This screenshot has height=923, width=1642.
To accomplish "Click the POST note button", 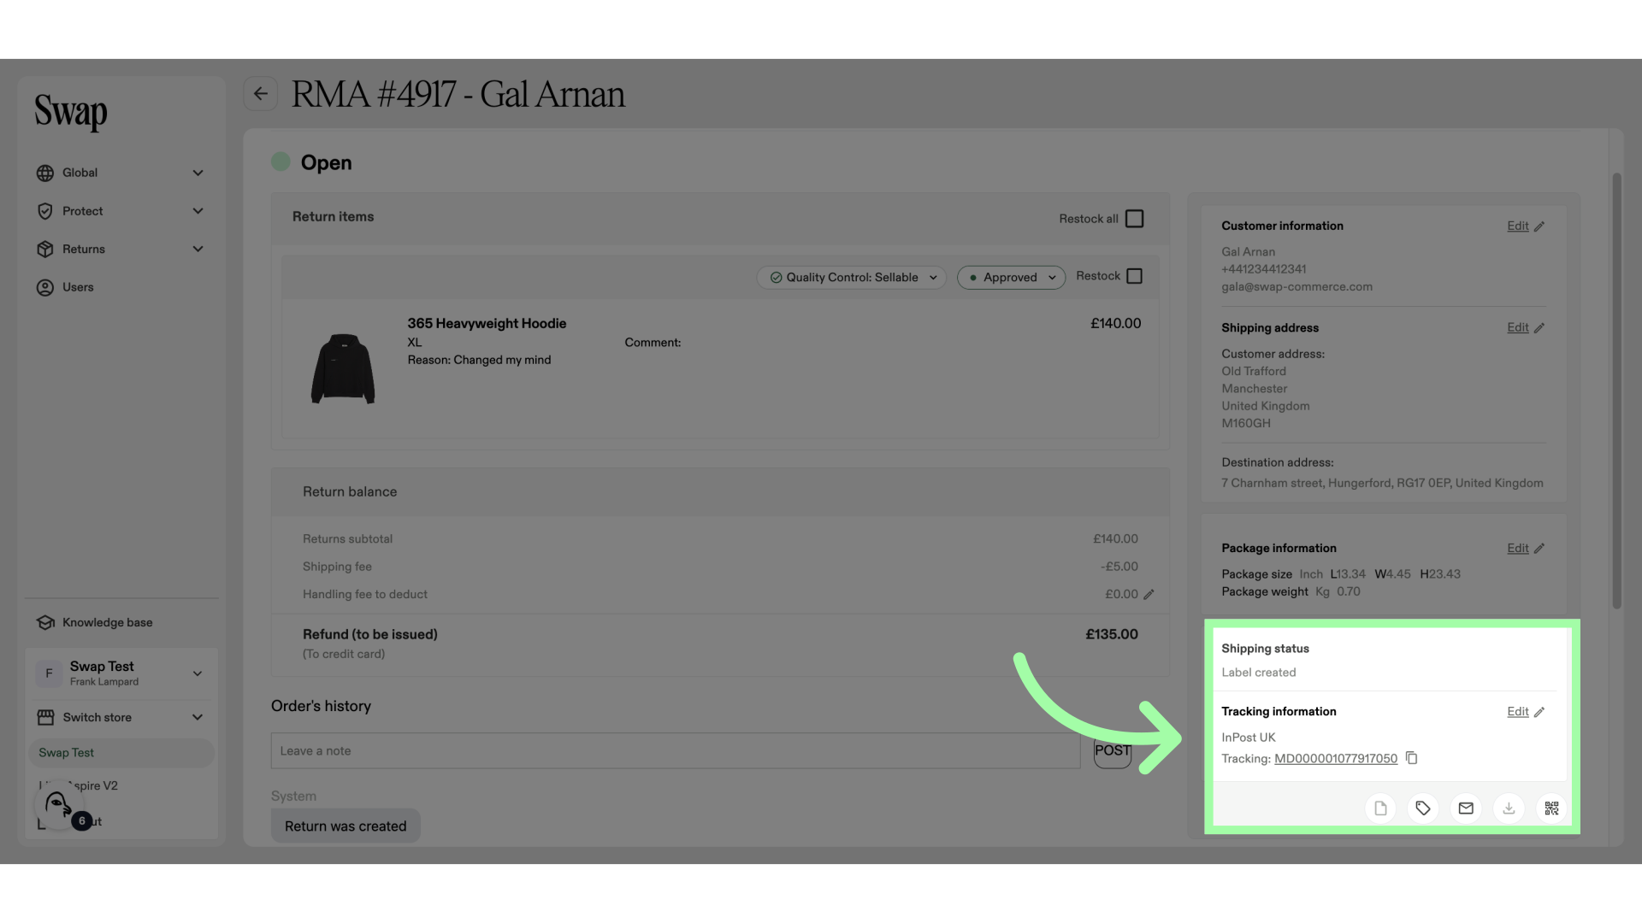I will tap(1113, 750).
